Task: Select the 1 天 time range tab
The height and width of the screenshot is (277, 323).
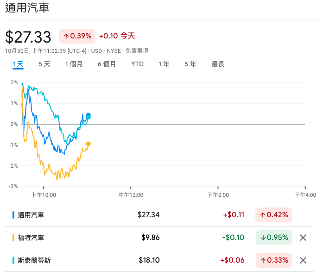Action: (x=18, y=64)
